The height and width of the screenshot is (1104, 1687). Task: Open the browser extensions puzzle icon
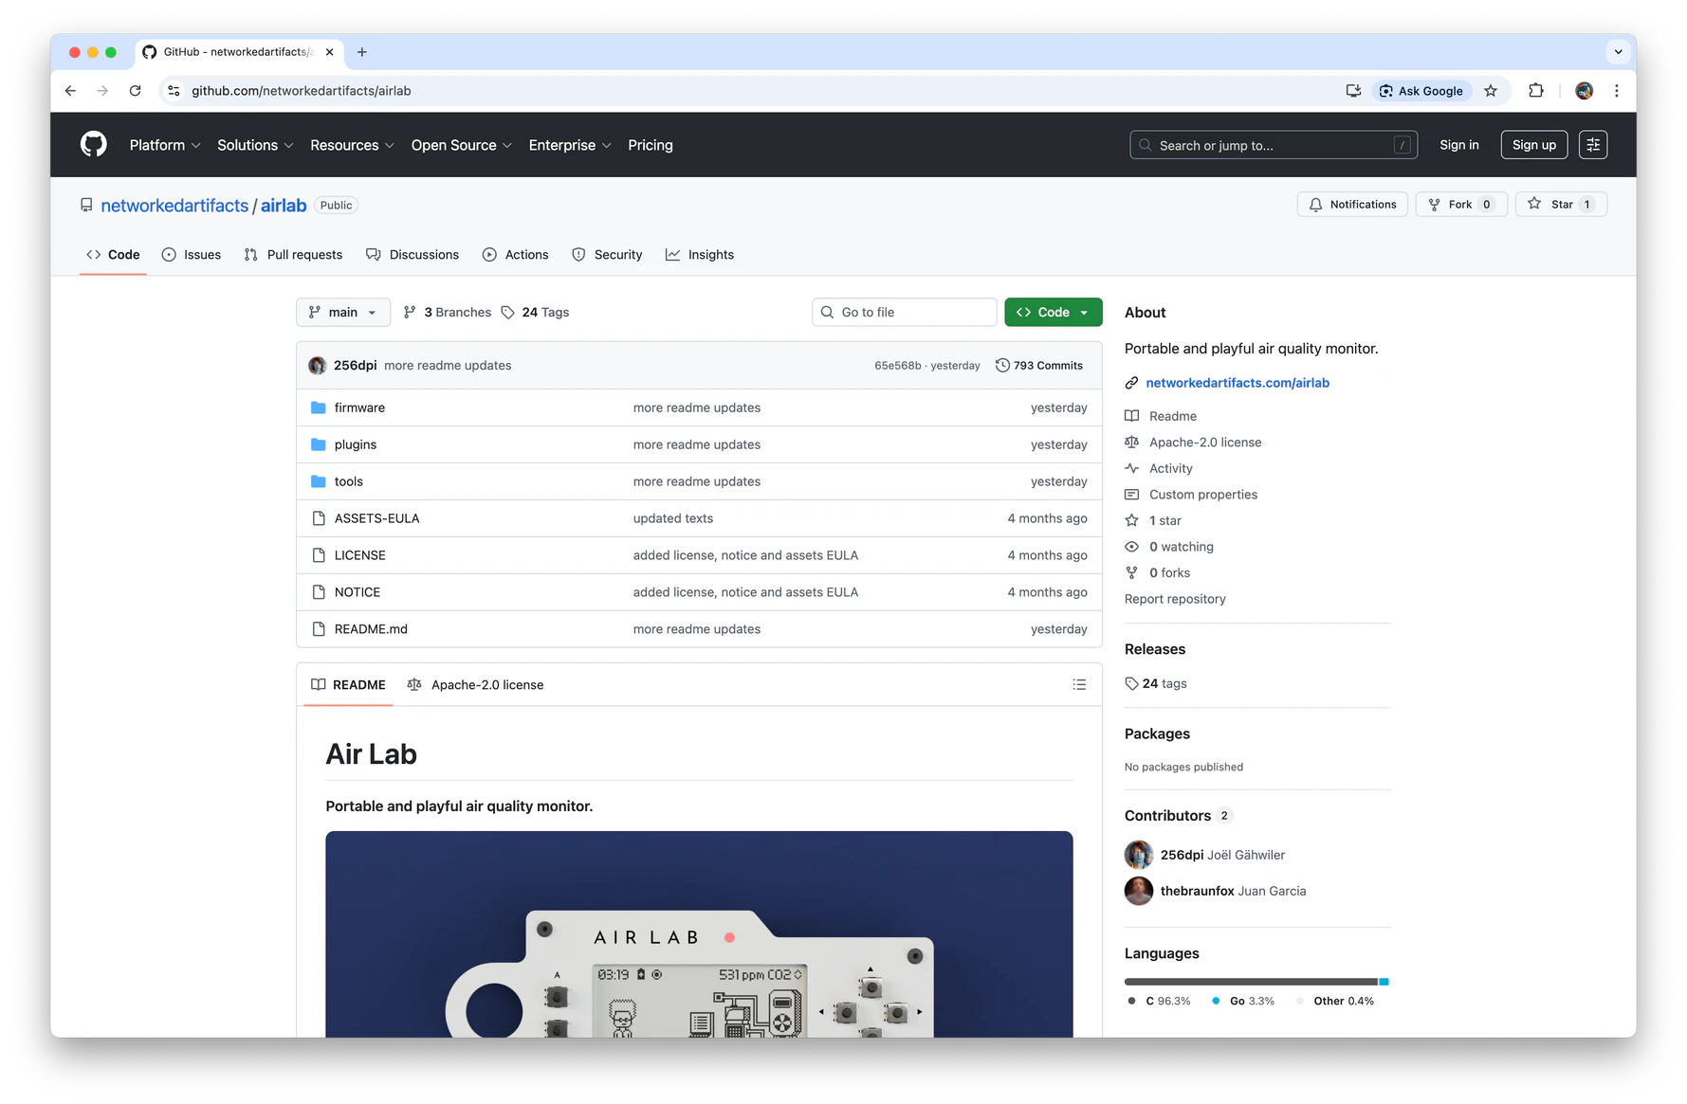(1536, 91)
